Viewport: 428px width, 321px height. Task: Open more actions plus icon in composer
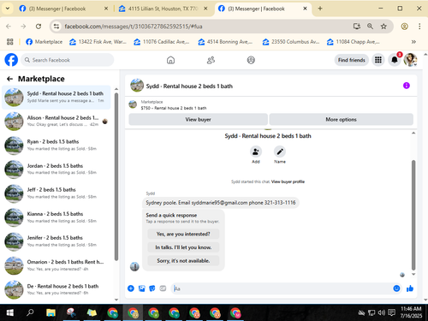tap(131, 288)
